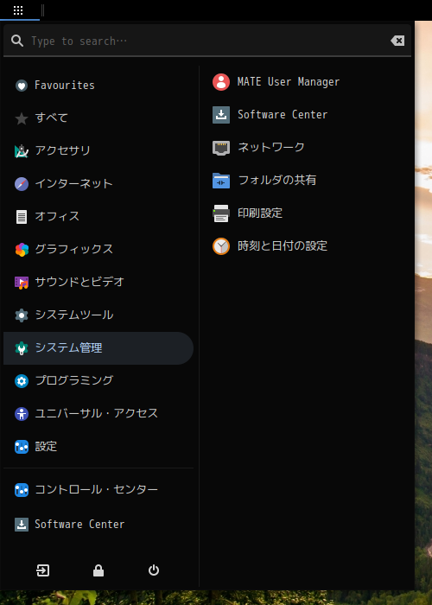Click the オフィス document icon

pyautogui.click(x=22, y=216)
